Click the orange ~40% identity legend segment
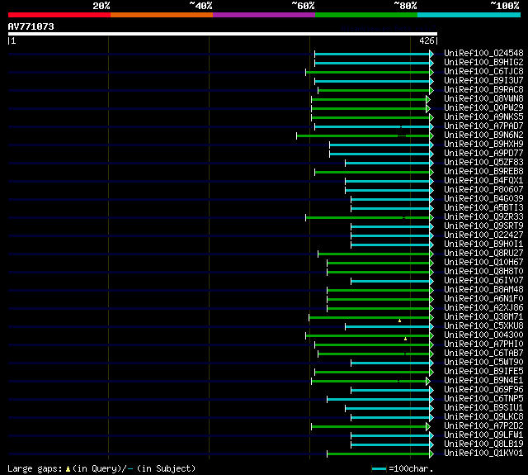Viewport: 528px width, 475px height. coord(162,15)
